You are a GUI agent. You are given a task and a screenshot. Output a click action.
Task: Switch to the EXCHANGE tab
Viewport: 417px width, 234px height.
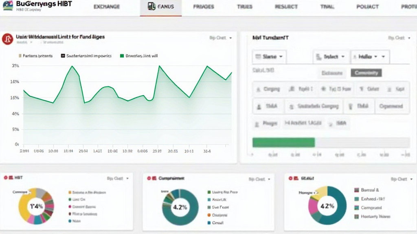click(x=107, y=7)
